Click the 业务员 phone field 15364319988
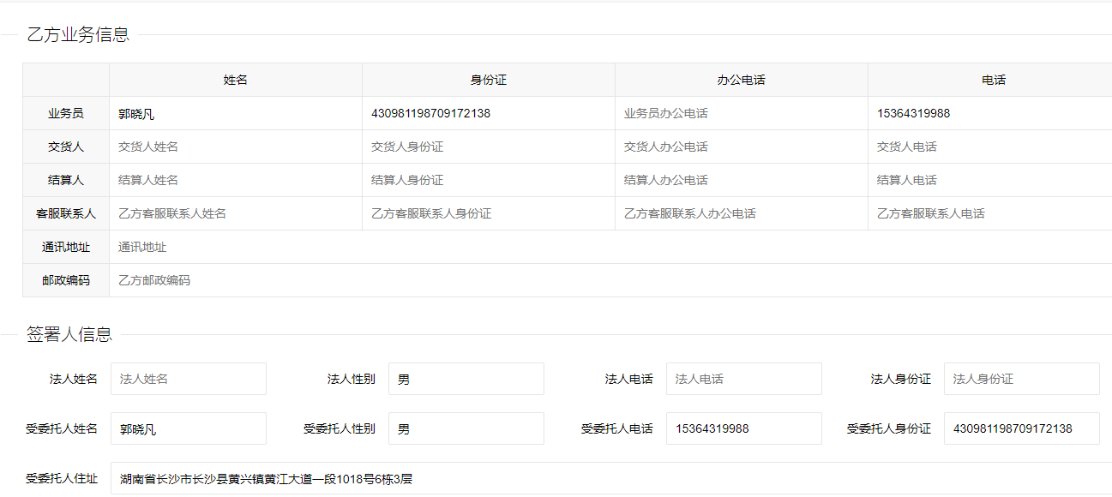Screen dimensions: 1112x497 [989, 113]
